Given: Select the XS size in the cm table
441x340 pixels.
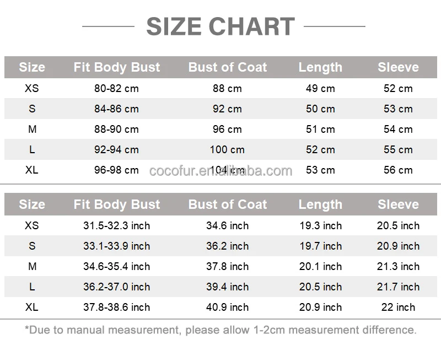Looking at the screenshot, I should pyautogui.click(x=32, y=88).
